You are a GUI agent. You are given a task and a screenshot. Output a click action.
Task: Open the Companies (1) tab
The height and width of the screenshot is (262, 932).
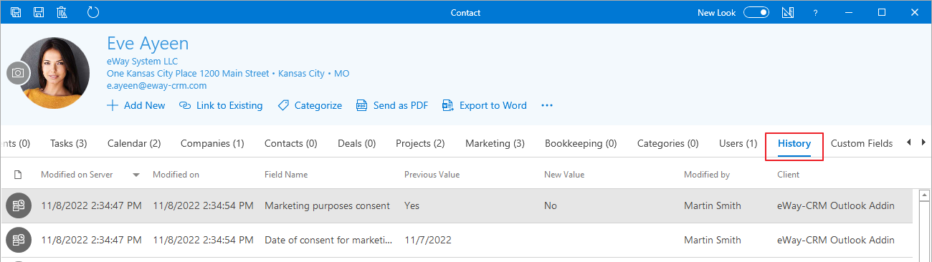click(212, 144)
